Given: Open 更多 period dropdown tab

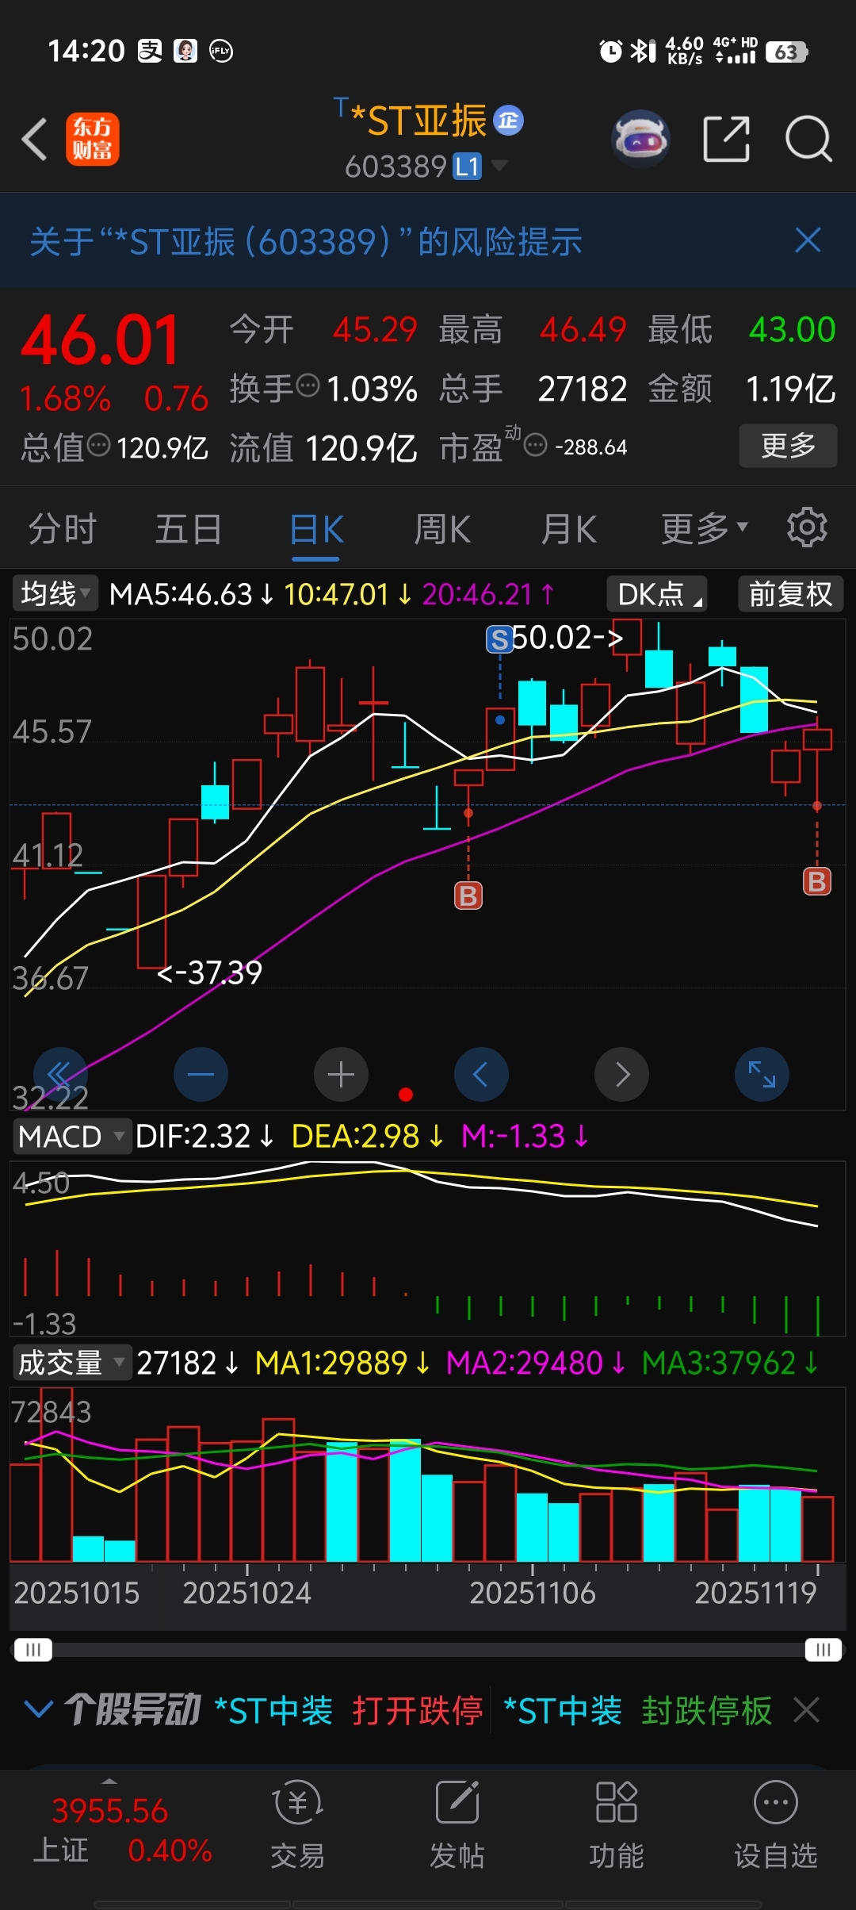Looking at the screenshot, I should tap(705, 528).
